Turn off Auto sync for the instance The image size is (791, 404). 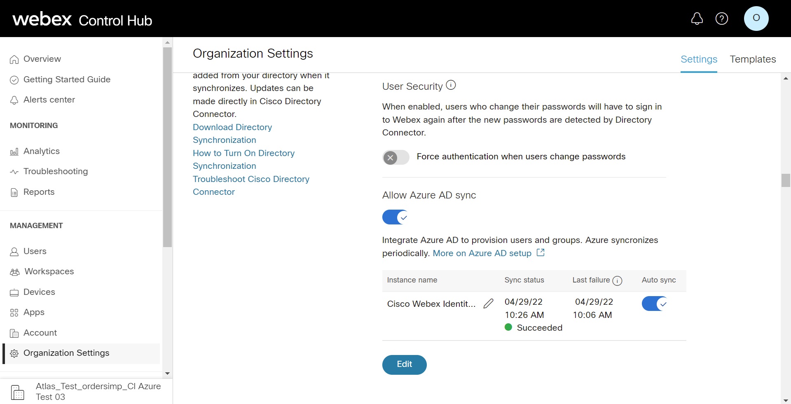point(654,304)
